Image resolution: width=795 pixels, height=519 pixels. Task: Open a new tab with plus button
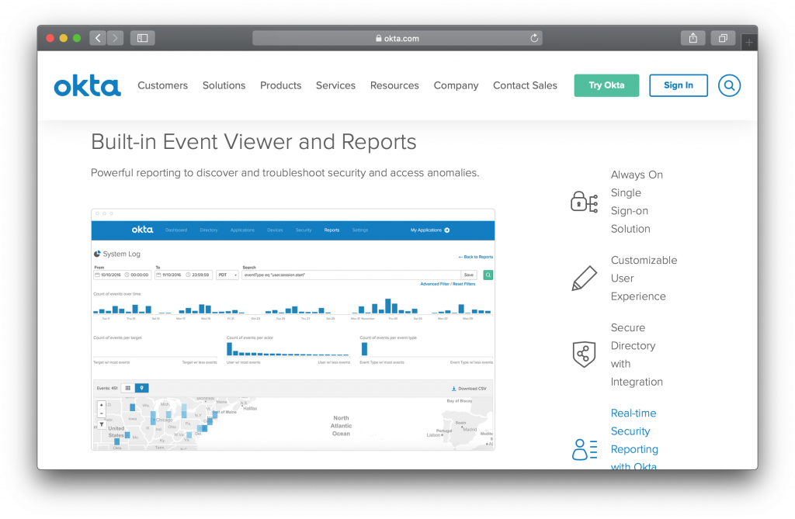749,43
